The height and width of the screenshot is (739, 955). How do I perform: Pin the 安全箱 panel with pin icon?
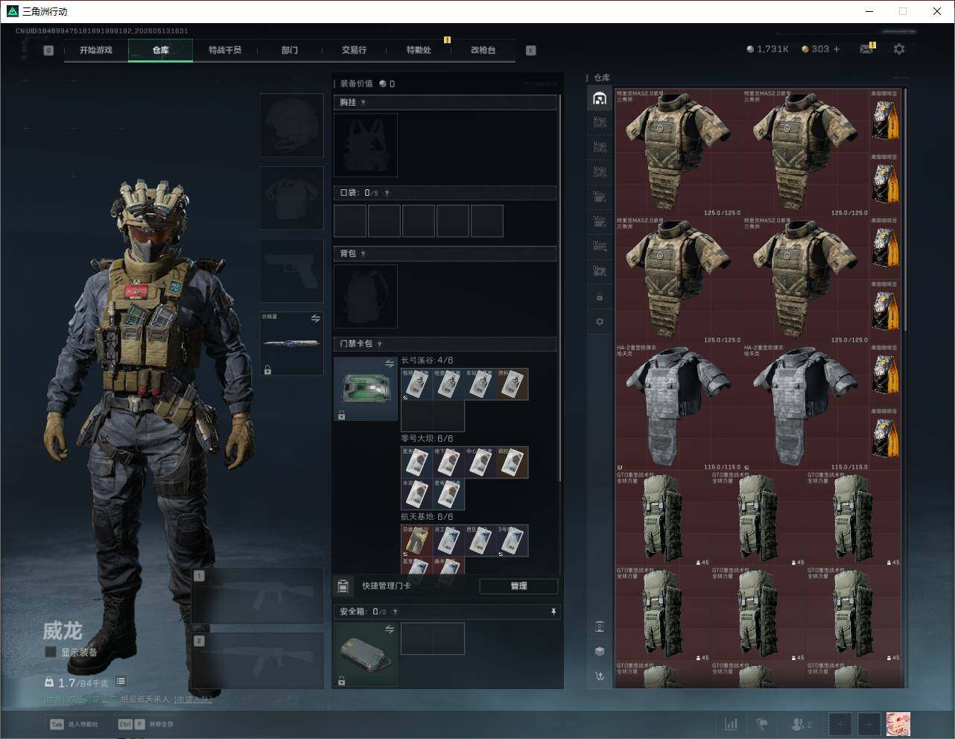pos(553,612)
